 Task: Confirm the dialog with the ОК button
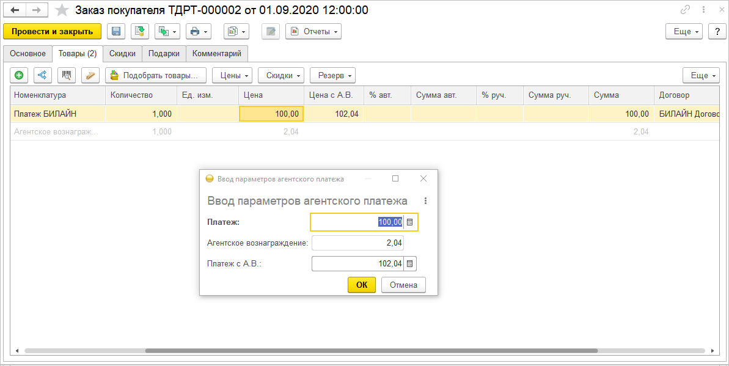tap(362, 285)
